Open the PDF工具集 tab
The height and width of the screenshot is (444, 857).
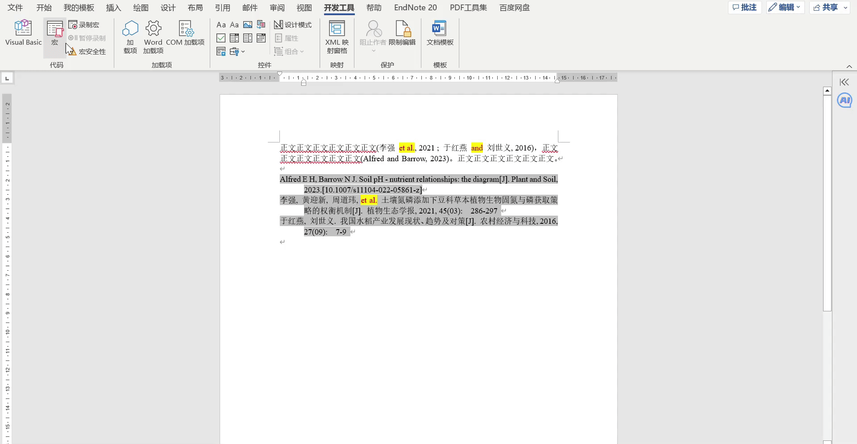pyautogui.click(x=468, y=8)
